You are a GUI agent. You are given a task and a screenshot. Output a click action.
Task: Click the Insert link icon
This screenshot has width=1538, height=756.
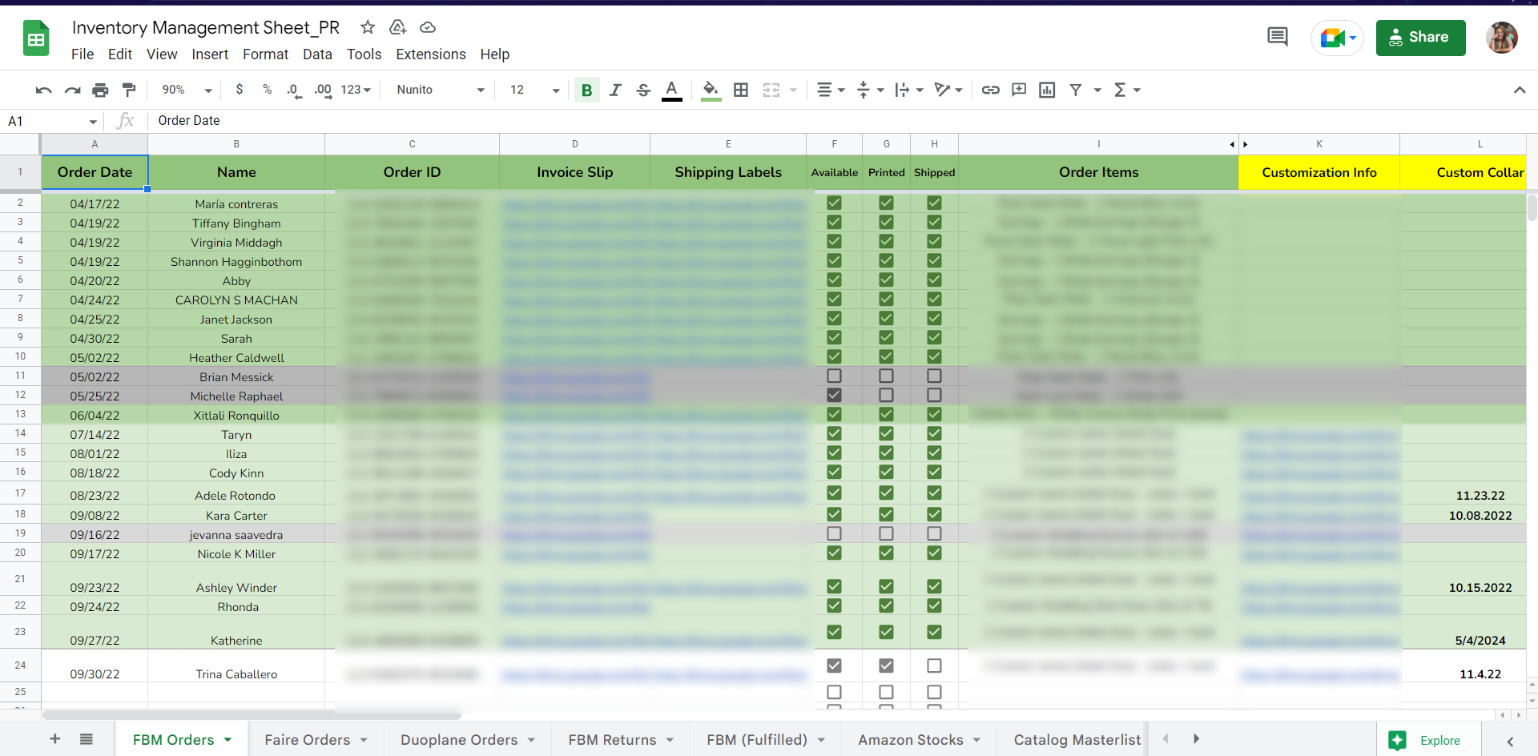[991, 90]
